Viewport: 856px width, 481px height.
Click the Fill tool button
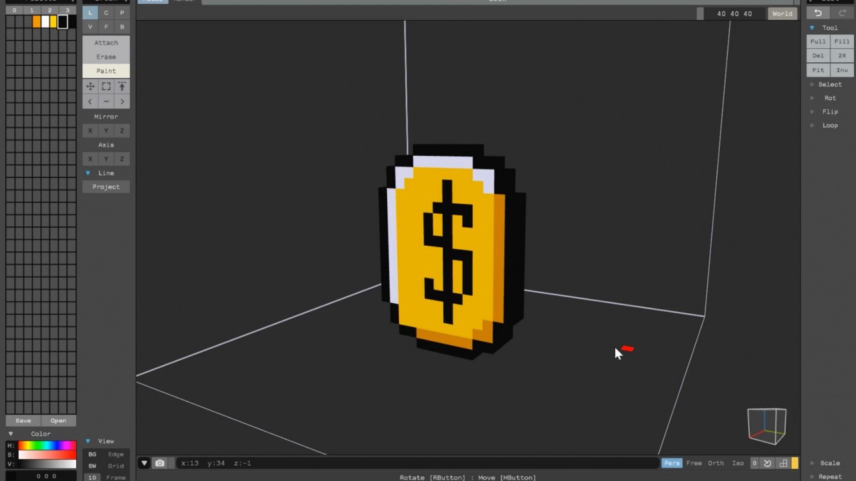click(842, 41)
